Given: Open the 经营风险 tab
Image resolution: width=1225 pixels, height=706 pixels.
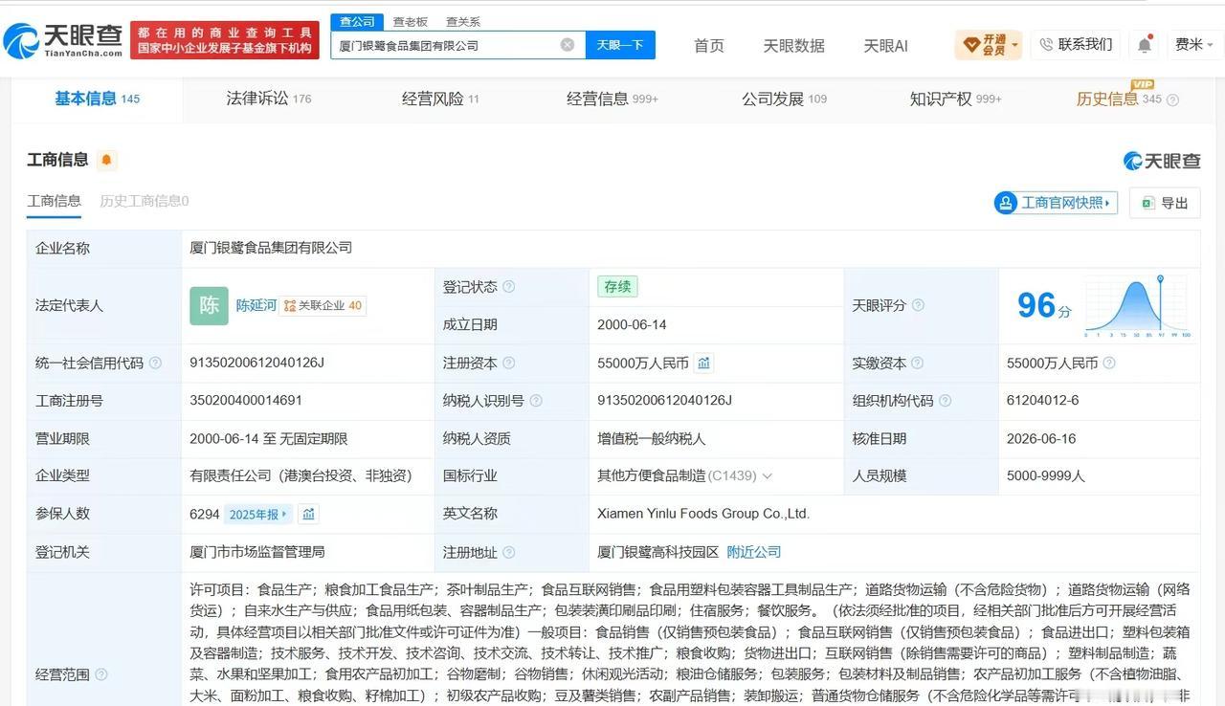Looking at the screenshot, I should [x=440, y=99].
